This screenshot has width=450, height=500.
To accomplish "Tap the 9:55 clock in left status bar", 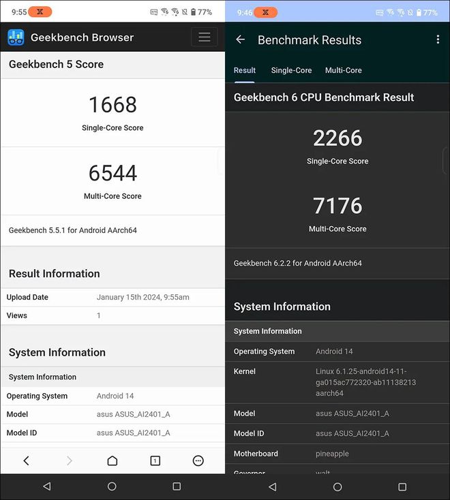I will click(x=19, y=12).
